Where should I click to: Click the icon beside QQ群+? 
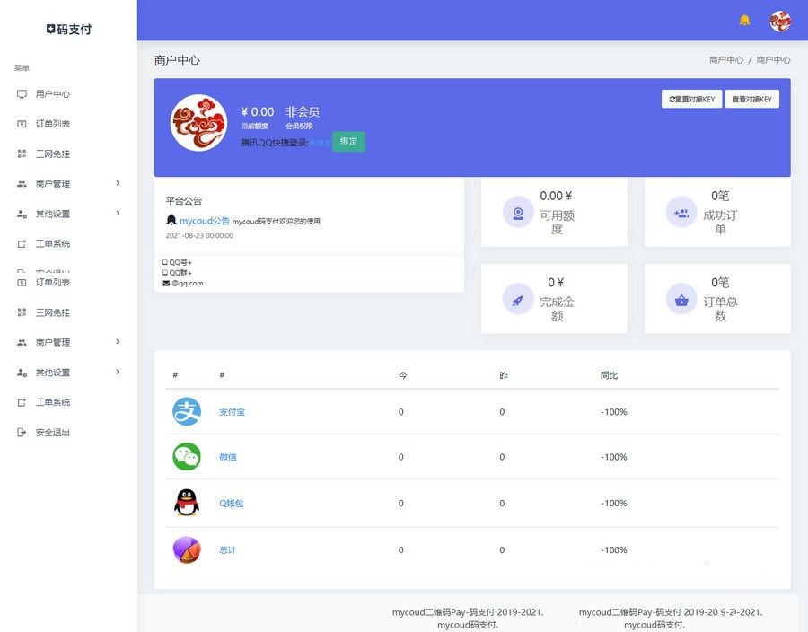click(x=165, y=273)
